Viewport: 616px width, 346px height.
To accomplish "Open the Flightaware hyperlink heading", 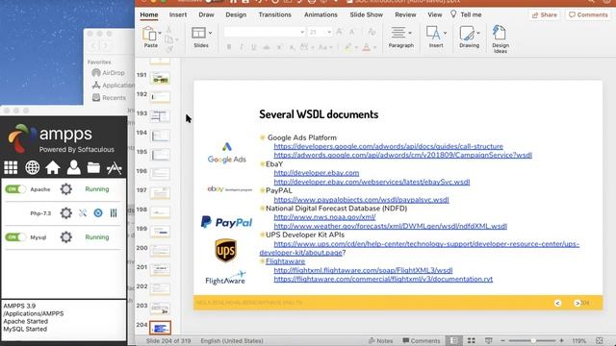I will tap(285, 260).
